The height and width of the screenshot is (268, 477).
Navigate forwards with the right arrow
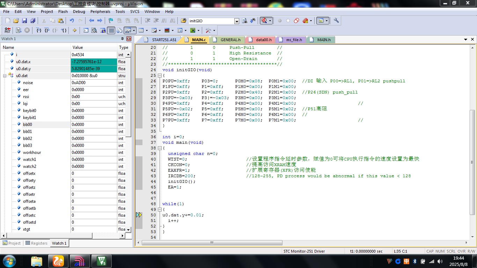coord(100,21)
